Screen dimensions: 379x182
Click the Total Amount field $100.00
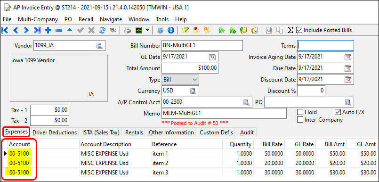(190, 68)
